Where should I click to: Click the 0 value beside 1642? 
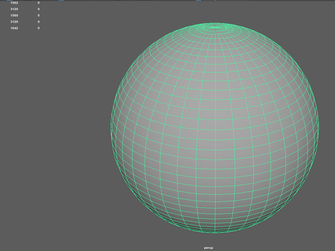pos(39,28)
